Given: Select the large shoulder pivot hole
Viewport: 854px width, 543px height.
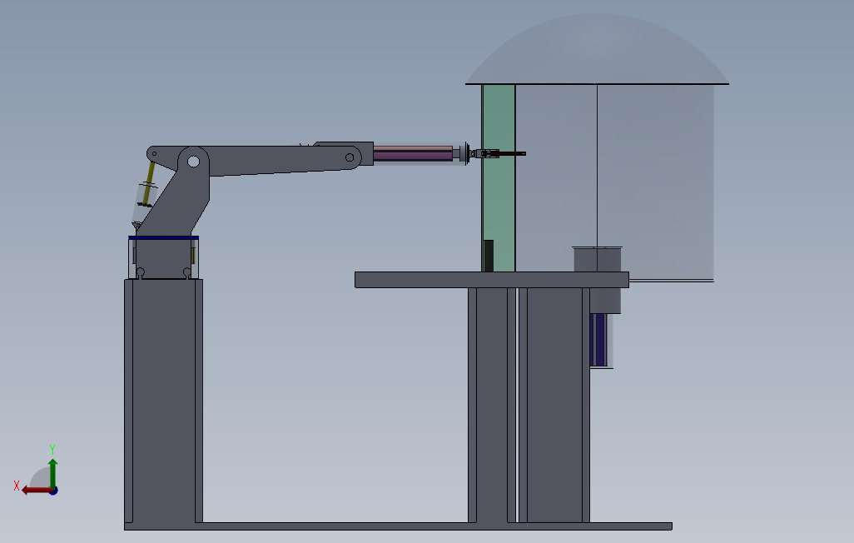Looking at the screenshot, I should (193, 162).
